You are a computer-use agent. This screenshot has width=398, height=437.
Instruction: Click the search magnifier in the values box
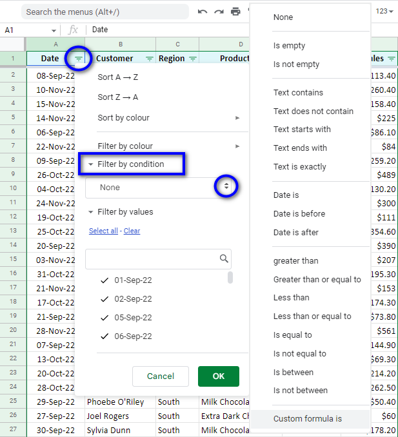[x=224, y=258]
